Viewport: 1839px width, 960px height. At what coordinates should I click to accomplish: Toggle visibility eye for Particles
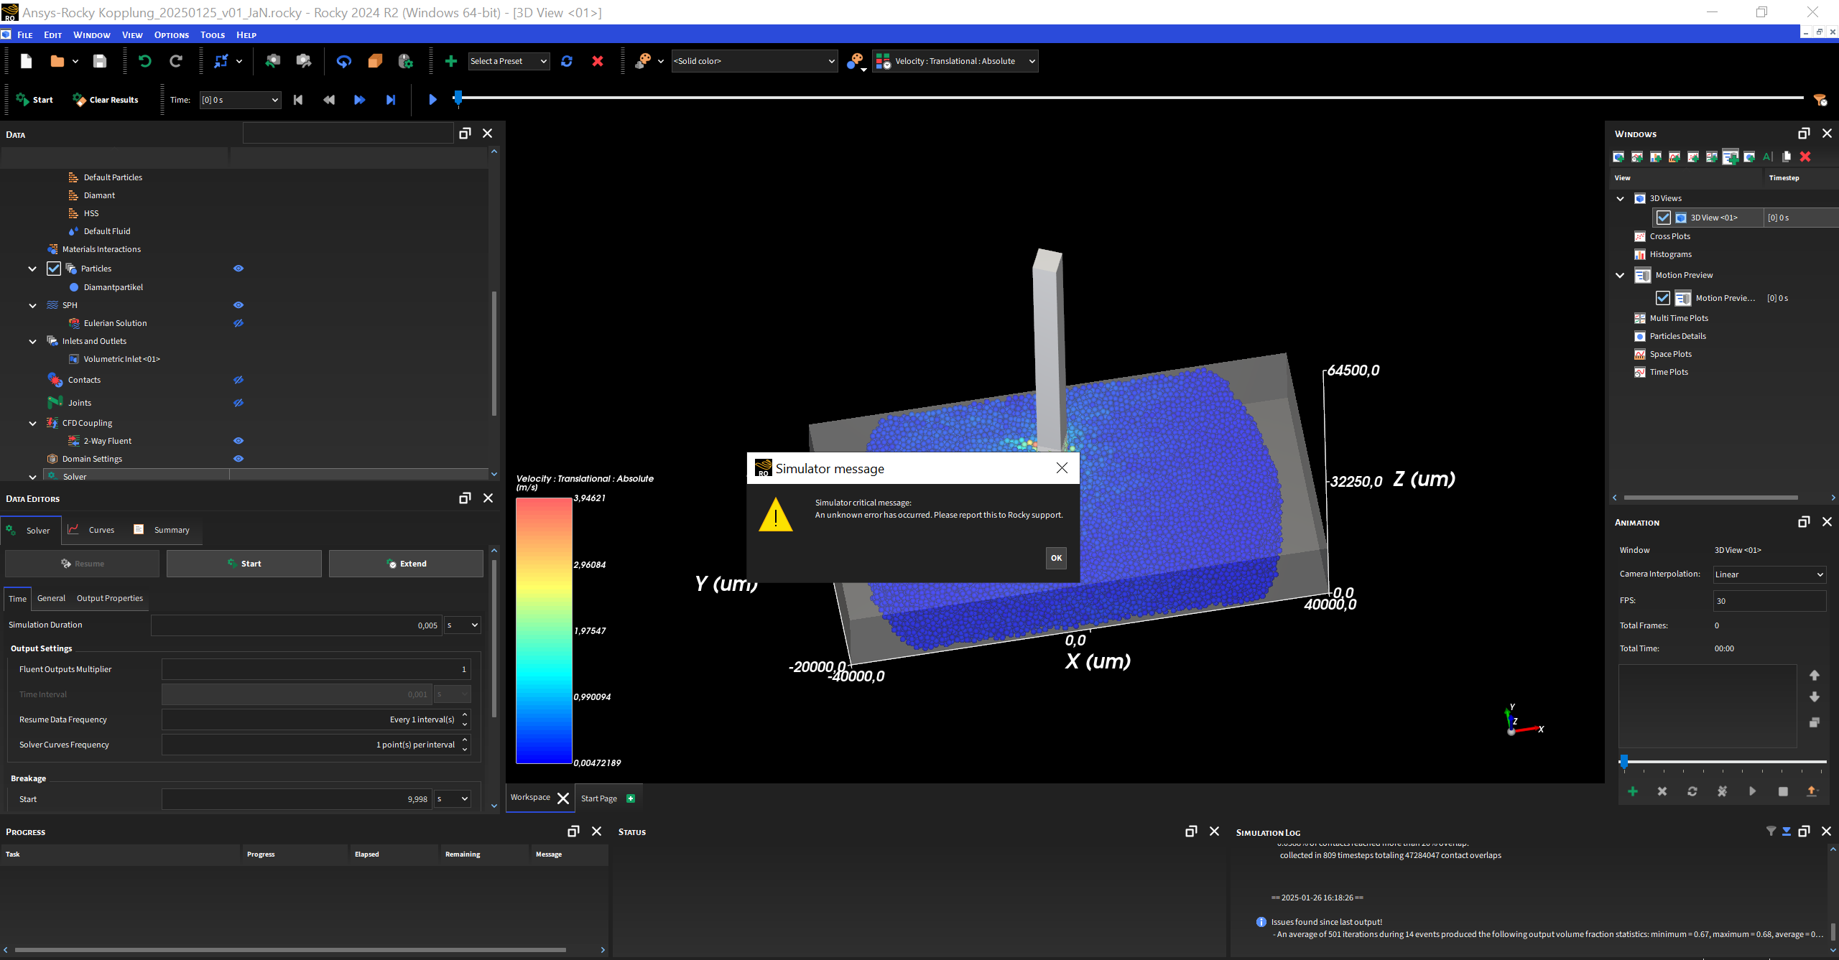tap(238, 269)
